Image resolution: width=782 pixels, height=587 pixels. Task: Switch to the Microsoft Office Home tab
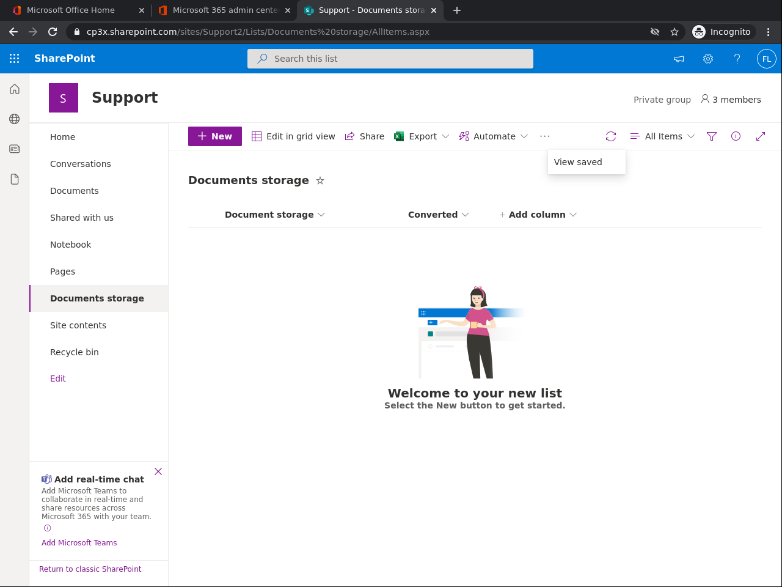point(71,10)
